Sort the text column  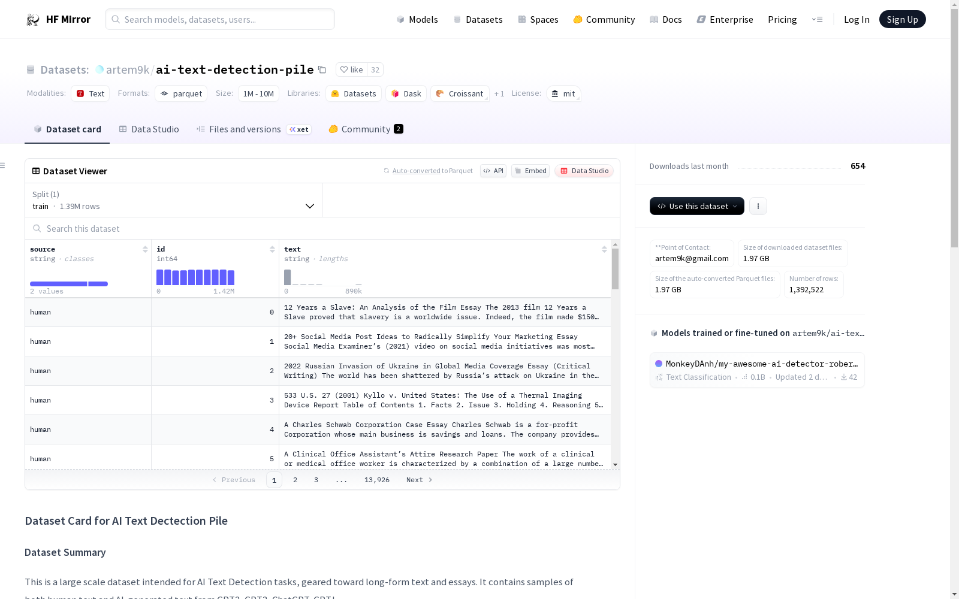[x=604, y=249]
